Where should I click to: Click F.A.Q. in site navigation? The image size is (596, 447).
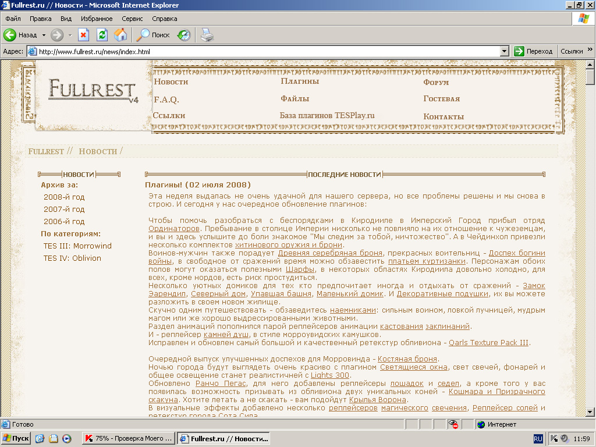pos(166,100)
